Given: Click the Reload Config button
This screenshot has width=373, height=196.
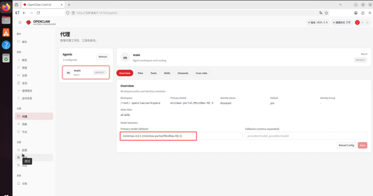Looking at the screenshot, I should click(x=346, y=145).
